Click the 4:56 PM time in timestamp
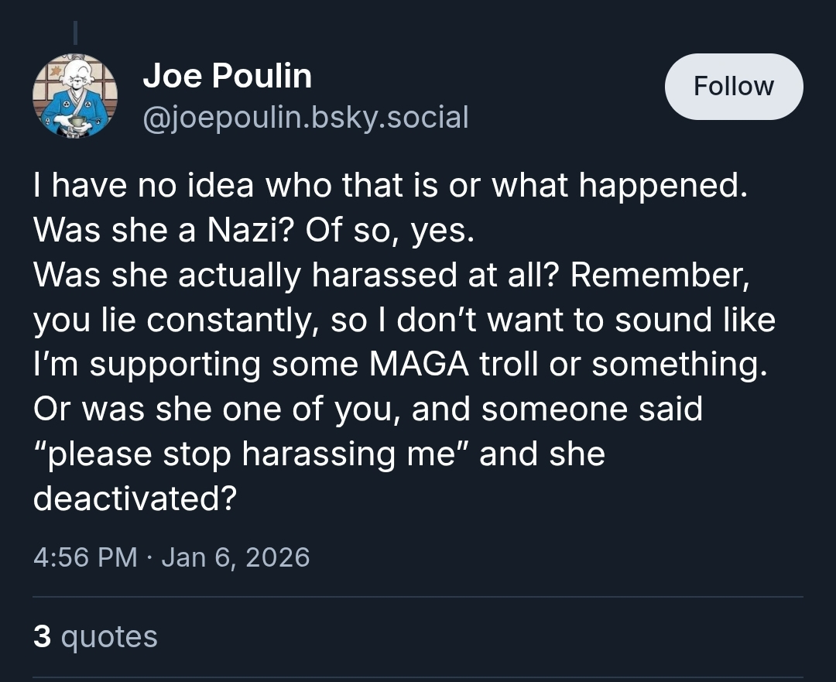 (86, 557)
